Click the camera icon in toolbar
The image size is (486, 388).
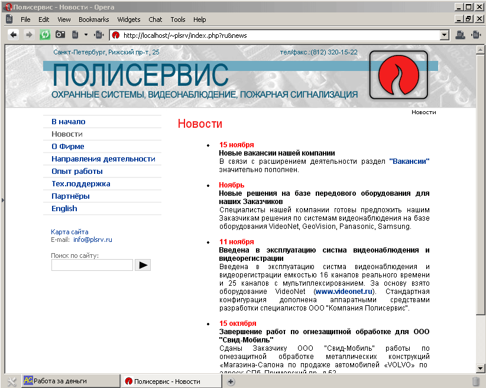pyautogui.click(x=60, y=34)
